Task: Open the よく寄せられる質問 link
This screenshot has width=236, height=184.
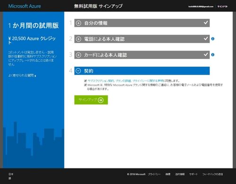Action: pos(22,75)
